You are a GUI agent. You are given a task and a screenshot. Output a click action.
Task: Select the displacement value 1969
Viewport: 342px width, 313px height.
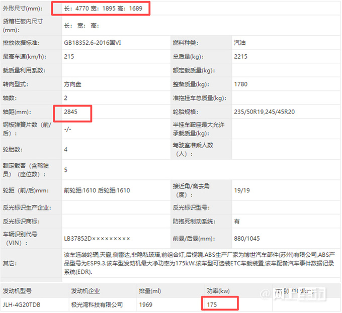coord(145,305)
